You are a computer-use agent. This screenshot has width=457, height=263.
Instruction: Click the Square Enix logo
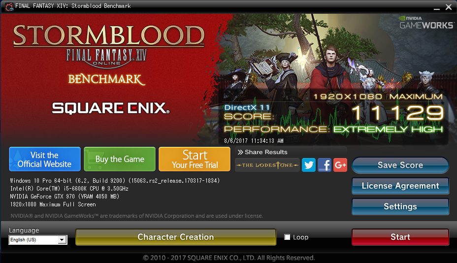pos(110,108)
